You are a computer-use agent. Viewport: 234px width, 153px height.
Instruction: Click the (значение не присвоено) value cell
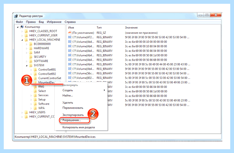pyautogui.click(x=141, y=33)
